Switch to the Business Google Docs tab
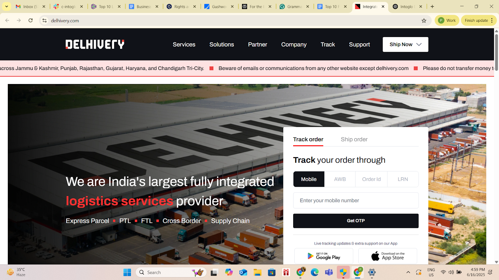 click(143, 7)
